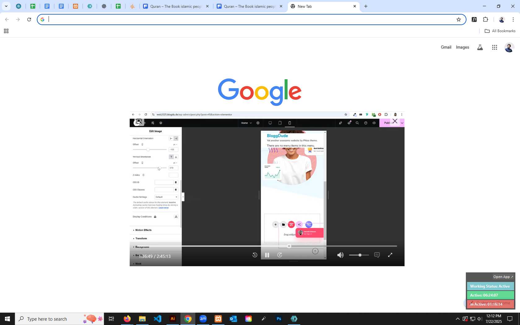This screenshot has height=325, width=520.
Task: Open the italic f extension icon
Action: [474, 19]
